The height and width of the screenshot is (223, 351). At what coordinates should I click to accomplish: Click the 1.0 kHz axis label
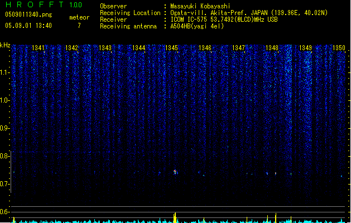tap(4, 100)
